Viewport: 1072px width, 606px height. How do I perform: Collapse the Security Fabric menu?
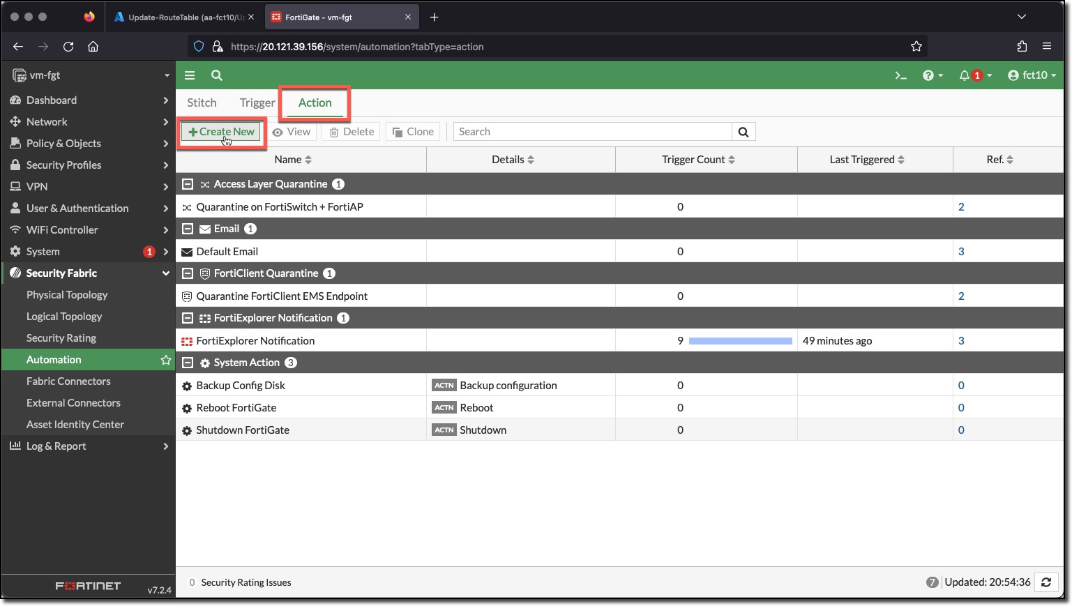click(x=89, y=273)
